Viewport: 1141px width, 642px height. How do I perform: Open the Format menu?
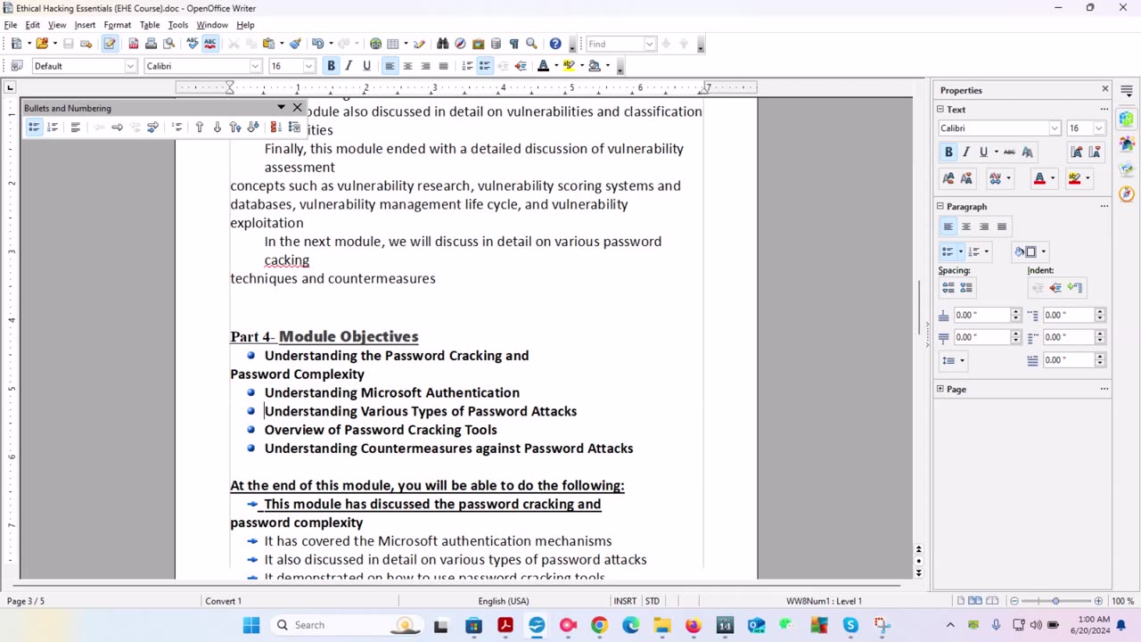[x=117, y=25]
